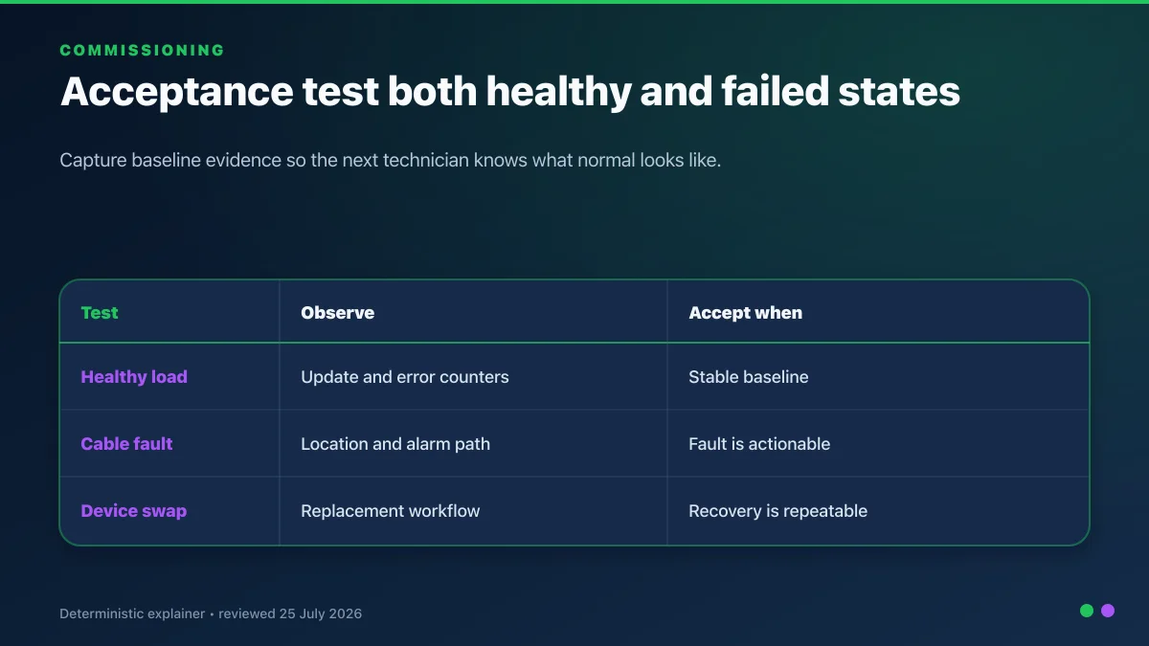
Task: Select the Stable baseline cell
Action: (x=749, y=377)
